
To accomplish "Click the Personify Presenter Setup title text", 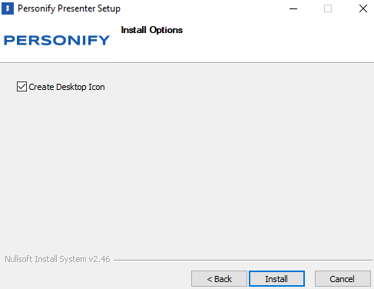I will [69, 8].
